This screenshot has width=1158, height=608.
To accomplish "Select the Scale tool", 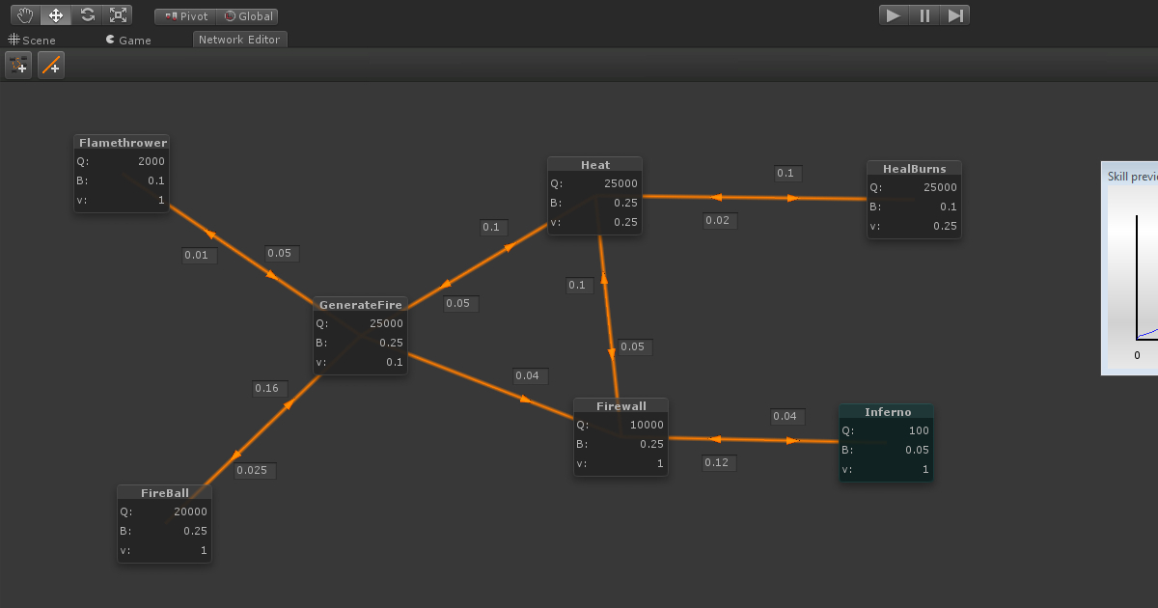I will [118, 14].
